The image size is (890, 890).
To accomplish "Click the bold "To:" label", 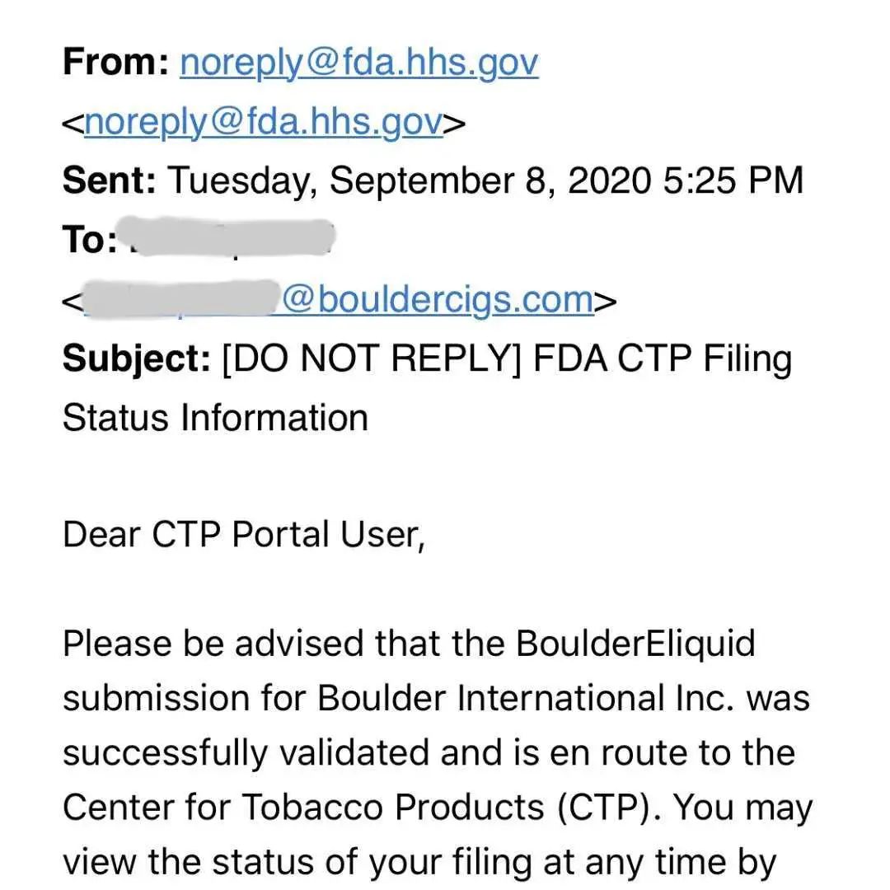I will click(x=89, y=241).
